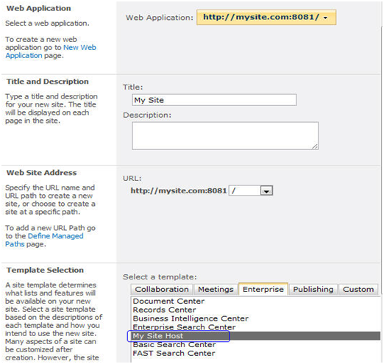Expand the URL path dropdown arrow
Image resolution: width=384 pixels, height=364 pixels.
pyautogui.click(x=266, y=190)
